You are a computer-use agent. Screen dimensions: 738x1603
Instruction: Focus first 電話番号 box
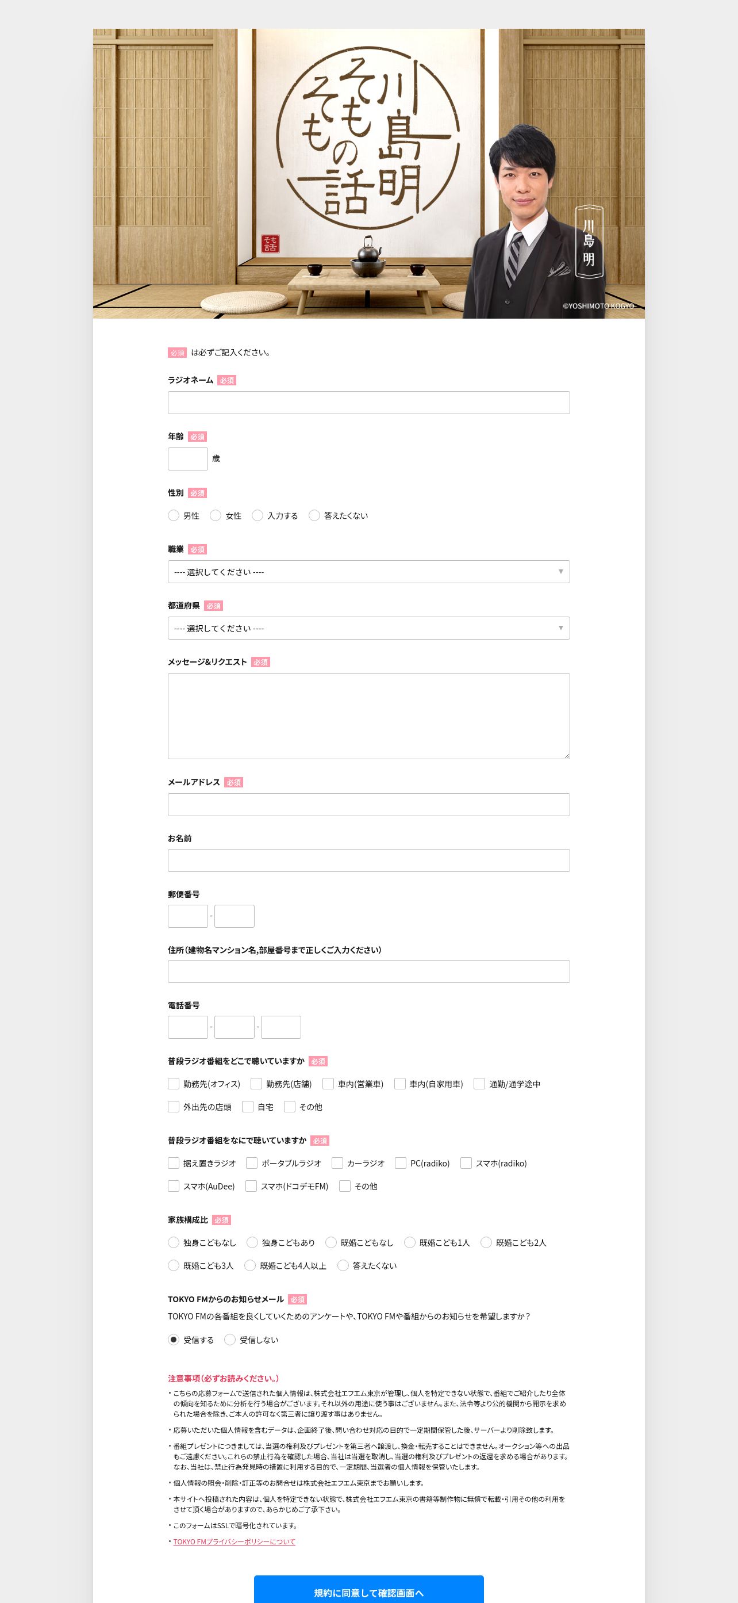tap(188, 1027)
